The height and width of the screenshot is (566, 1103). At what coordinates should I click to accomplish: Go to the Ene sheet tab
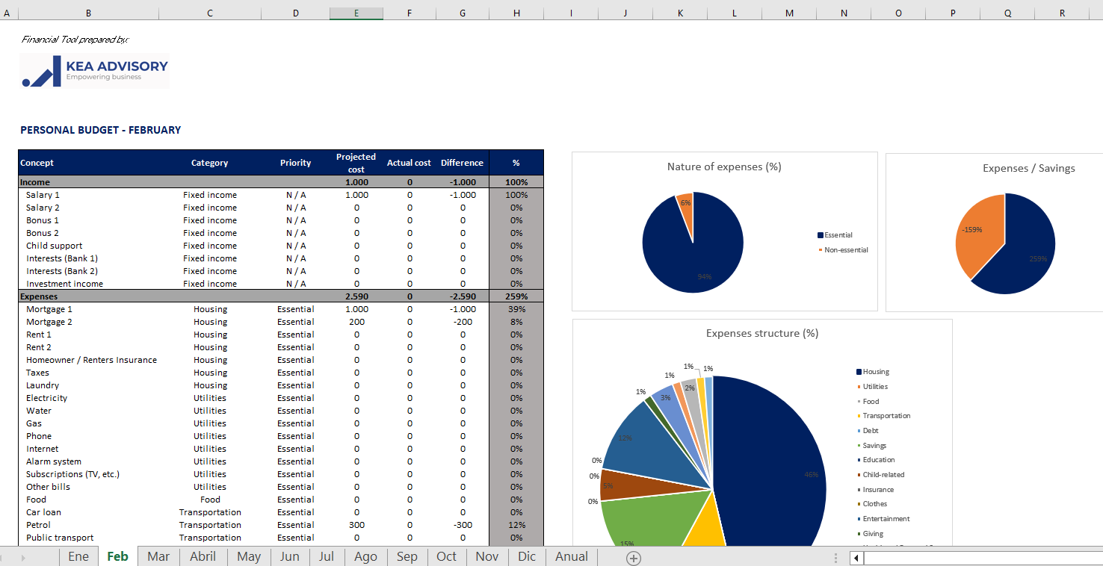(78, 557)
